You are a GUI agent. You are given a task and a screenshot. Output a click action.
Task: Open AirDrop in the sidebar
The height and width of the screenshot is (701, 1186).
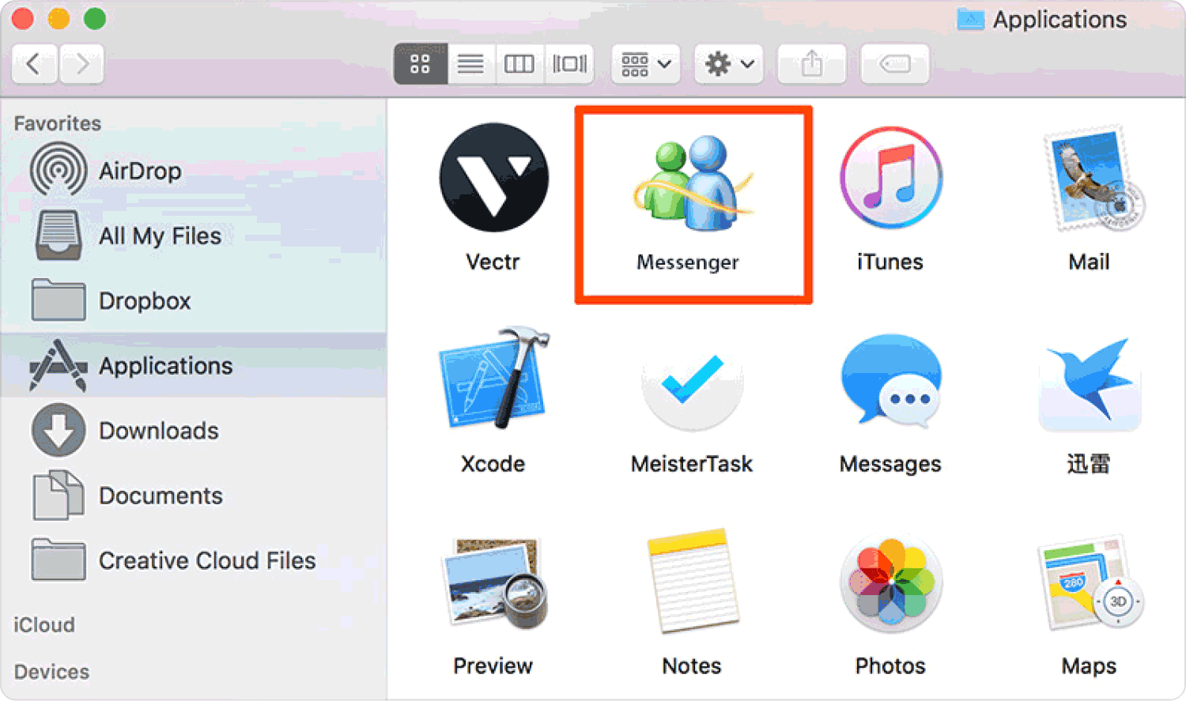pyautogui.click(x=193, y=171)
